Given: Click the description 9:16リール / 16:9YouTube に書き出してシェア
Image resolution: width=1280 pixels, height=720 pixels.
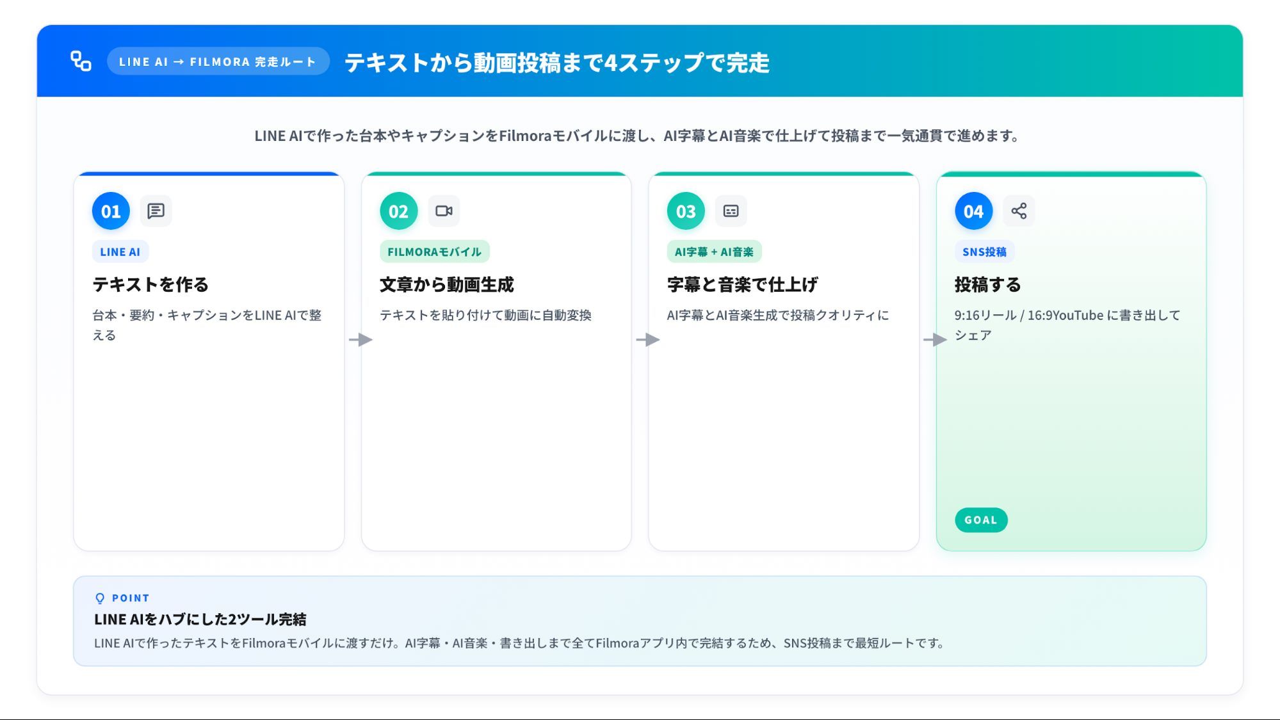Looking at the screenshot, I should coord(1067,324).
